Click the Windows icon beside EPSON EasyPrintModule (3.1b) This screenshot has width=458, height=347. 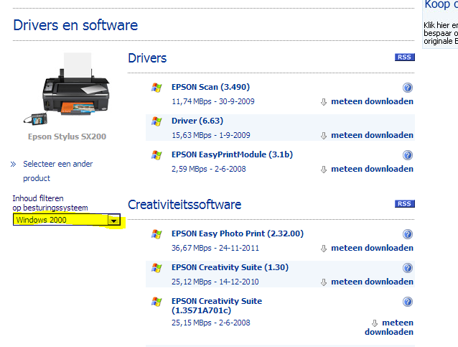tap(156, 155)
